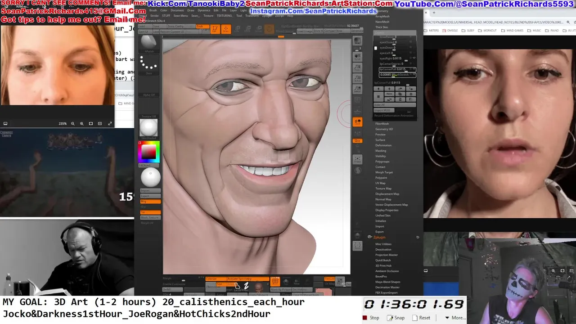
Task: Expand the FiberMesh subpalette
Action: [x=382, y=124]
